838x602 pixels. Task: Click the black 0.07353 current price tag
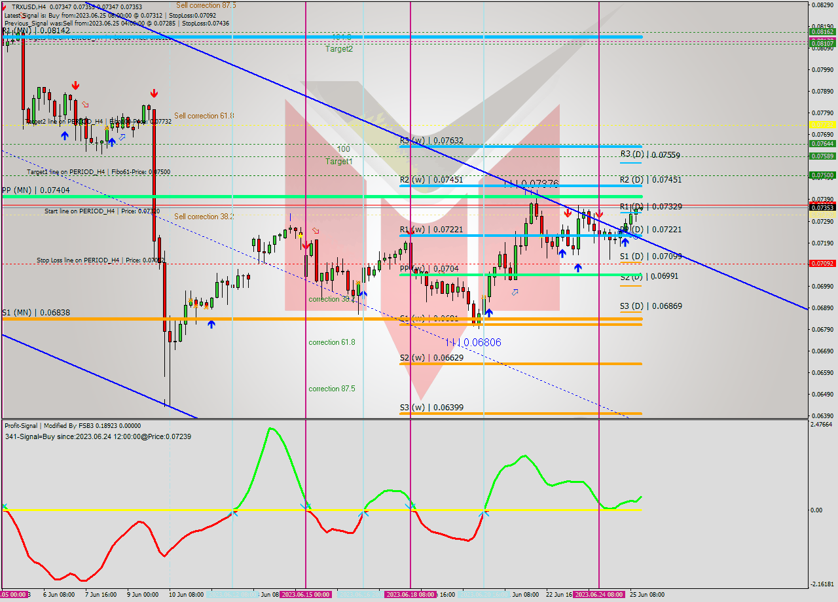pos(822,208)
